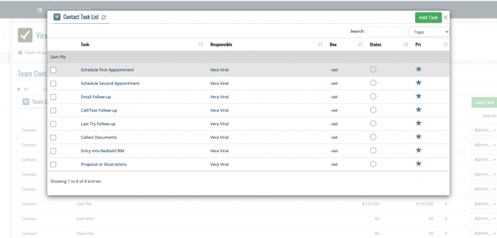Set due date for Collect Documents
Screen dimensions: 497x238
[334, 138]
